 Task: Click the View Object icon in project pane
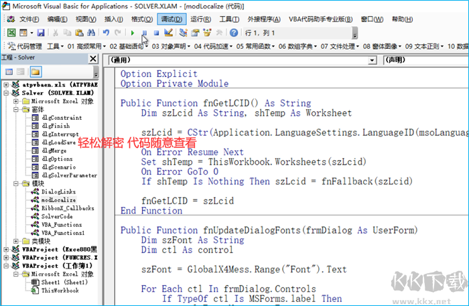(20, 72)
